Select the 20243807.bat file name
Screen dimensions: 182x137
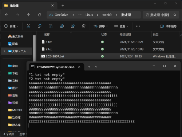click(55, 56)
